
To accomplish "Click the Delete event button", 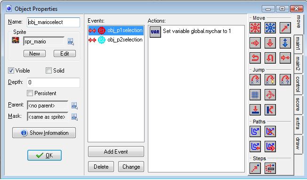I will [101, 167].
